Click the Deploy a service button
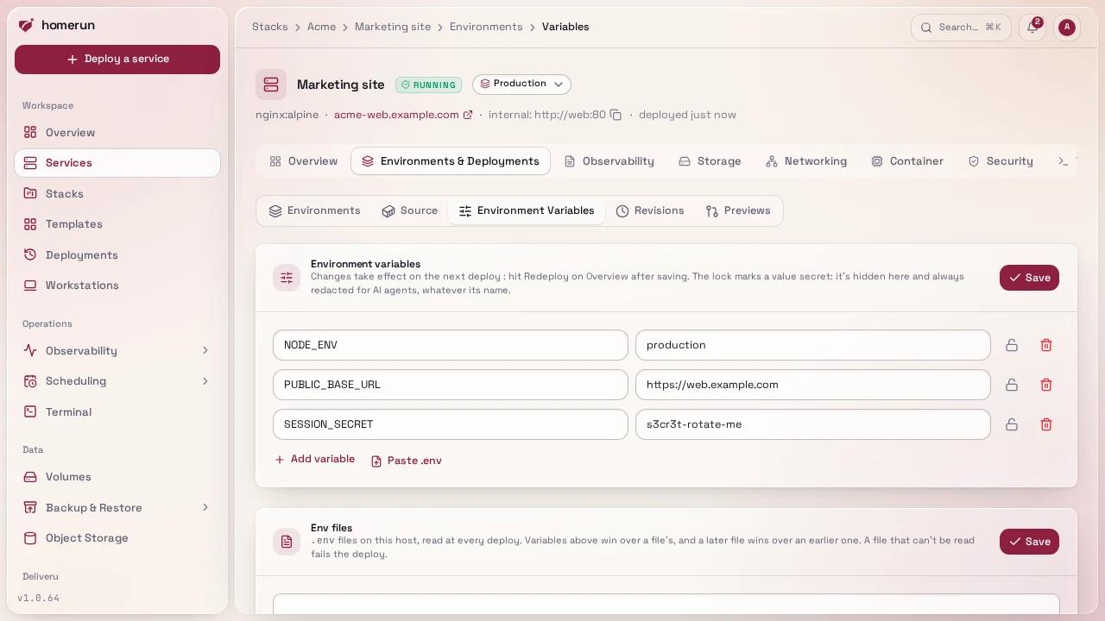The width and height of the screenshot is (1105, 621). click(x=117, y=60)
